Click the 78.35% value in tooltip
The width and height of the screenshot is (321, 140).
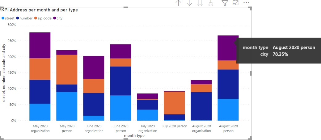pos(280,54)
